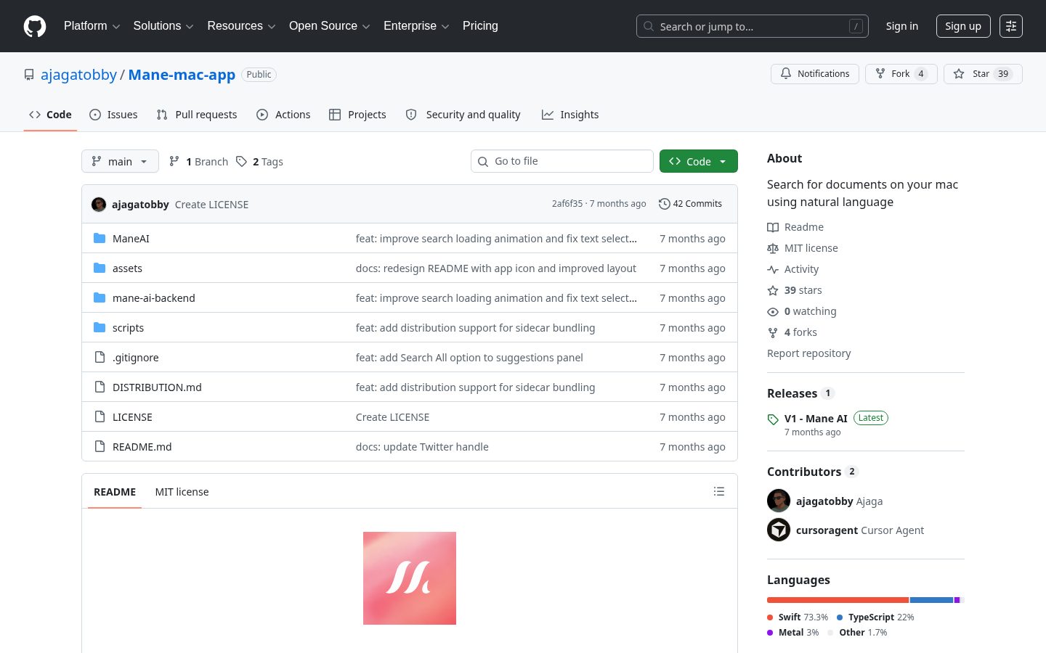Open the green Code dropdown button
The image size is (1046, 653).
coord(699,161)
